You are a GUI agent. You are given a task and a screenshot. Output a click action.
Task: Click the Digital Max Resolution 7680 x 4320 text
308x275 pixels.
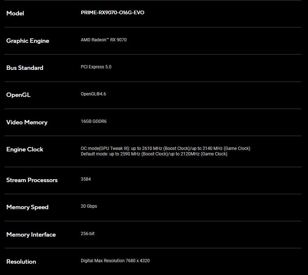point(115,261)
